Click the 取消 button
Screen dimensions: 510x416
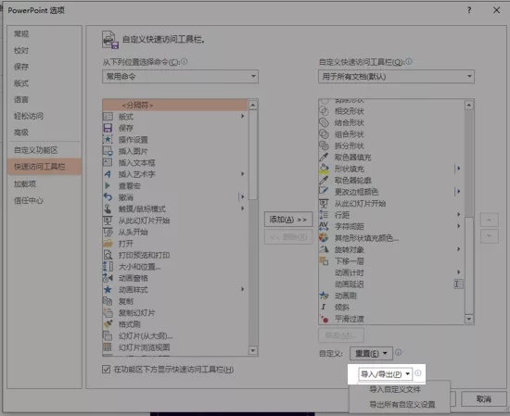tap(484, 398)
